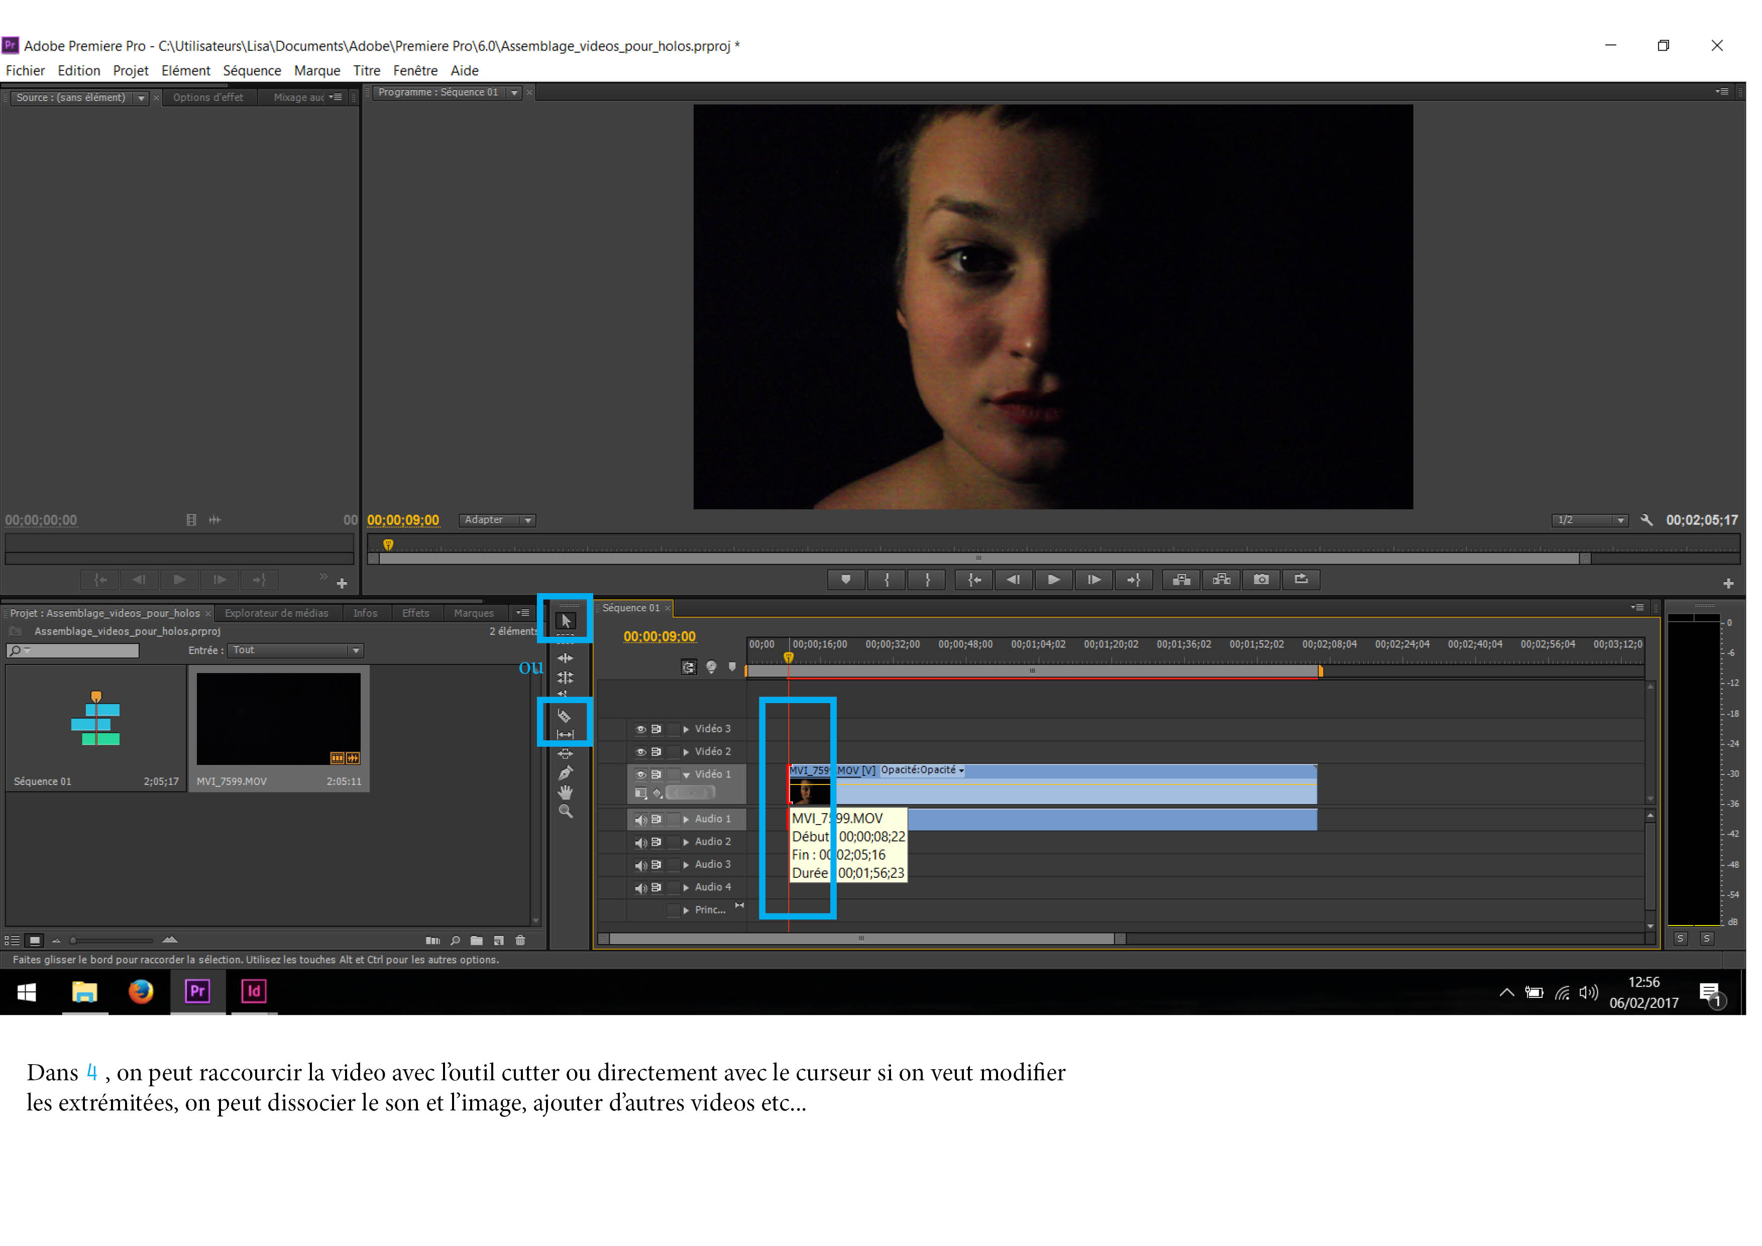Expand the Vidéo 3 track triangle
Image resolution: width=1762 pixels, height=1246 pixels.
[686, 730]
